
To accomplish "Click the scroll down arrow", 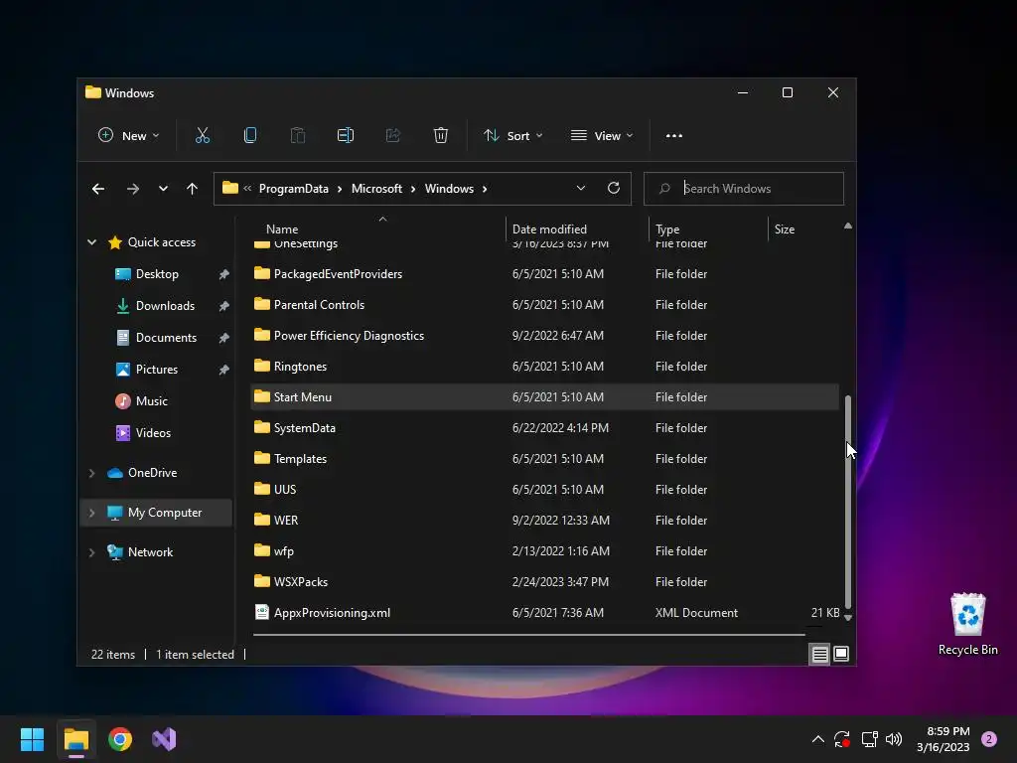I will pos(848,618).
